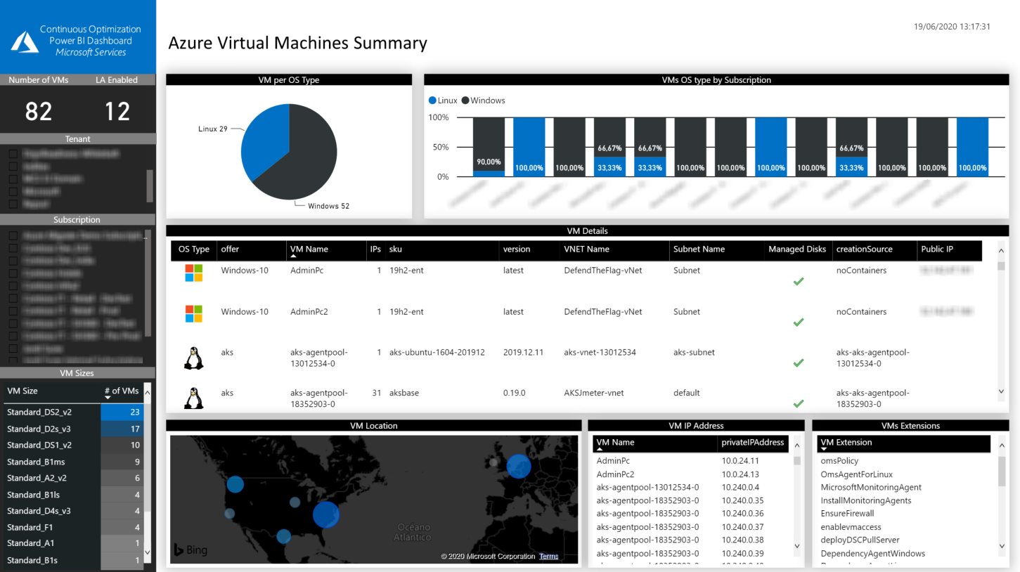Sort VM Details by offer column

[x=230, y=249]
